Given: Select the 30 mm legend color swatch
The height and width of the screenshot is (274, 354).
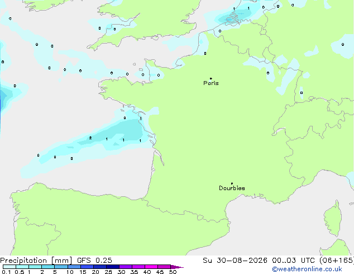Looking at the screenshot, I should click(x=126, y=267).
